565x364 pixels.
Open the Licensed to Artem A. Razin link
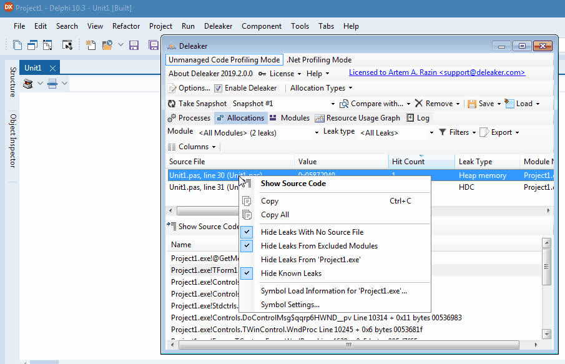pyautogui.click(x=436, y=73)
